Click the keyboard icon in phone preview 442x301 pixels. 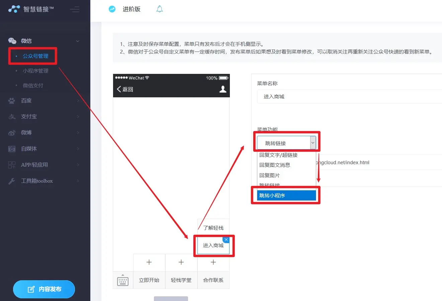(123, 280)
